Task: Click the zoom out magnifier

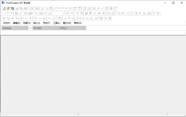Action: pos(50,13)
